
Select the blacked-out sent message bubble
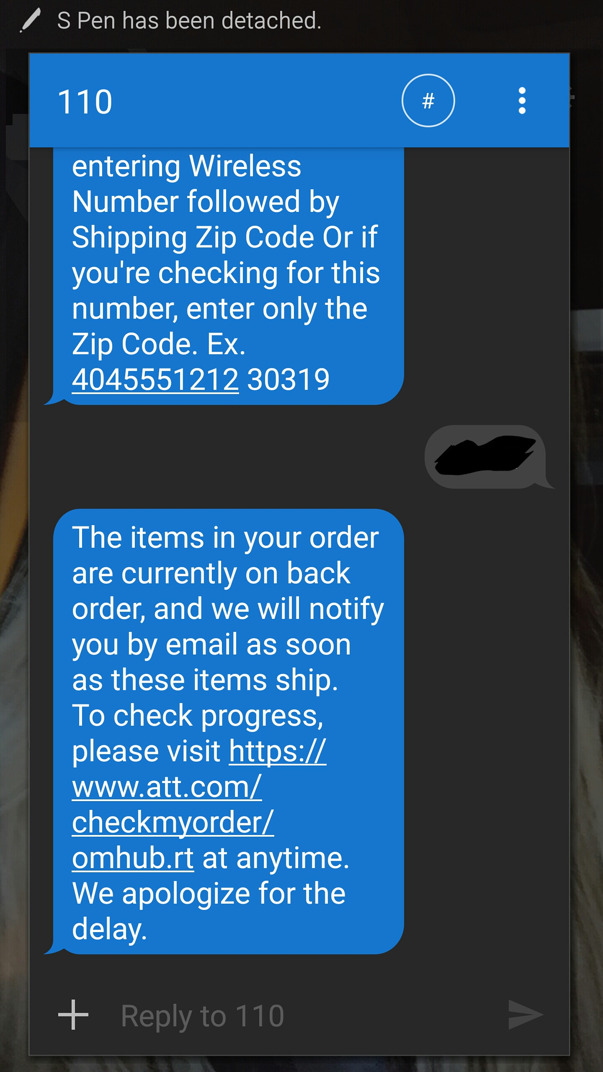pyautogui.click(x=486, y=457)
